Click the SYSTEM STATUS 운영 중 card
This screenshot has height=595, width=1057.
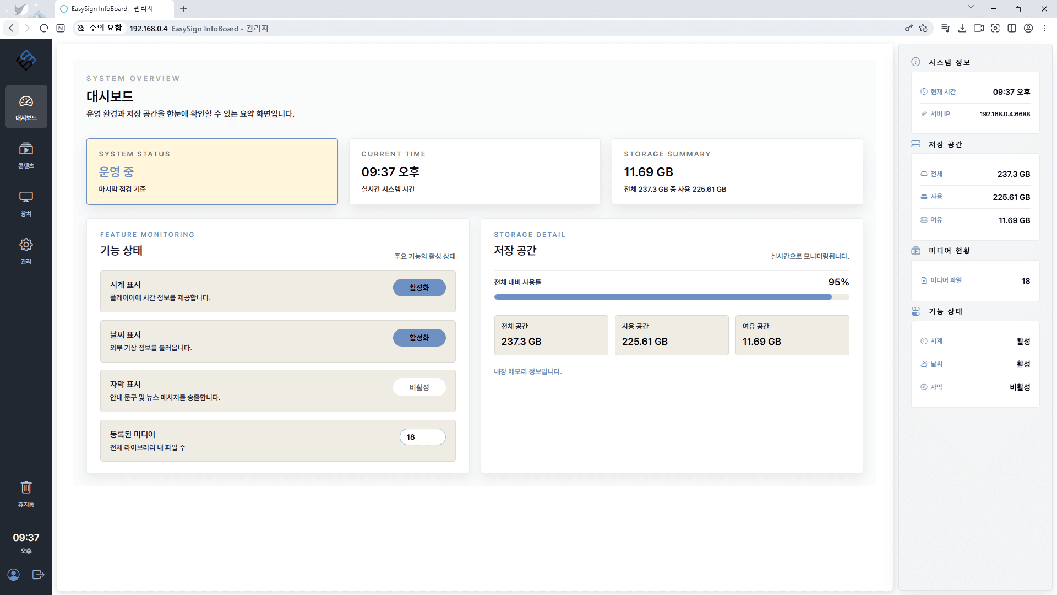point(212,171)
